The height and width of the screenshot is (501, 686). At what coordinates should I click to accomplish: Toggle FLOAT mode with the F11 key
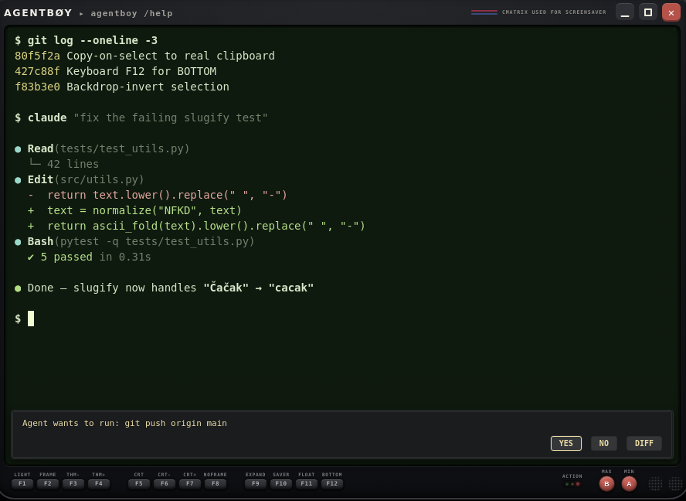click(306, 483)
